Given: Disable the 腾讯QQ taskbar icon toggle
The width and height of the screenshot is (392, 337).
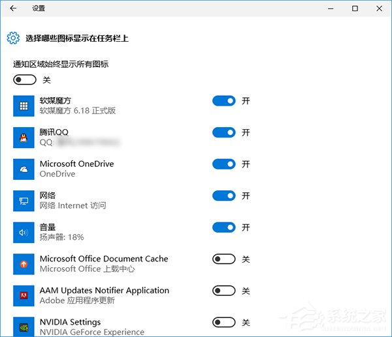Looking at the screenshot, I should [x=223, y=132].
